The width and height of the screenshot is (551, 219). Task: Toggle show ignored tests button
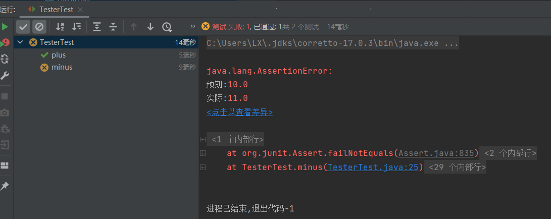click(x=39, y=27)
